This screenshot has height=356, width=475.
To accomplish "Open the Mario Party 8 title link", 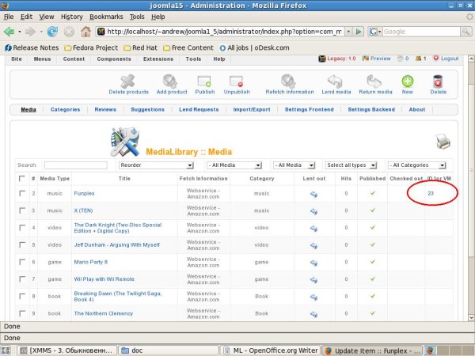I will (91, 262).
